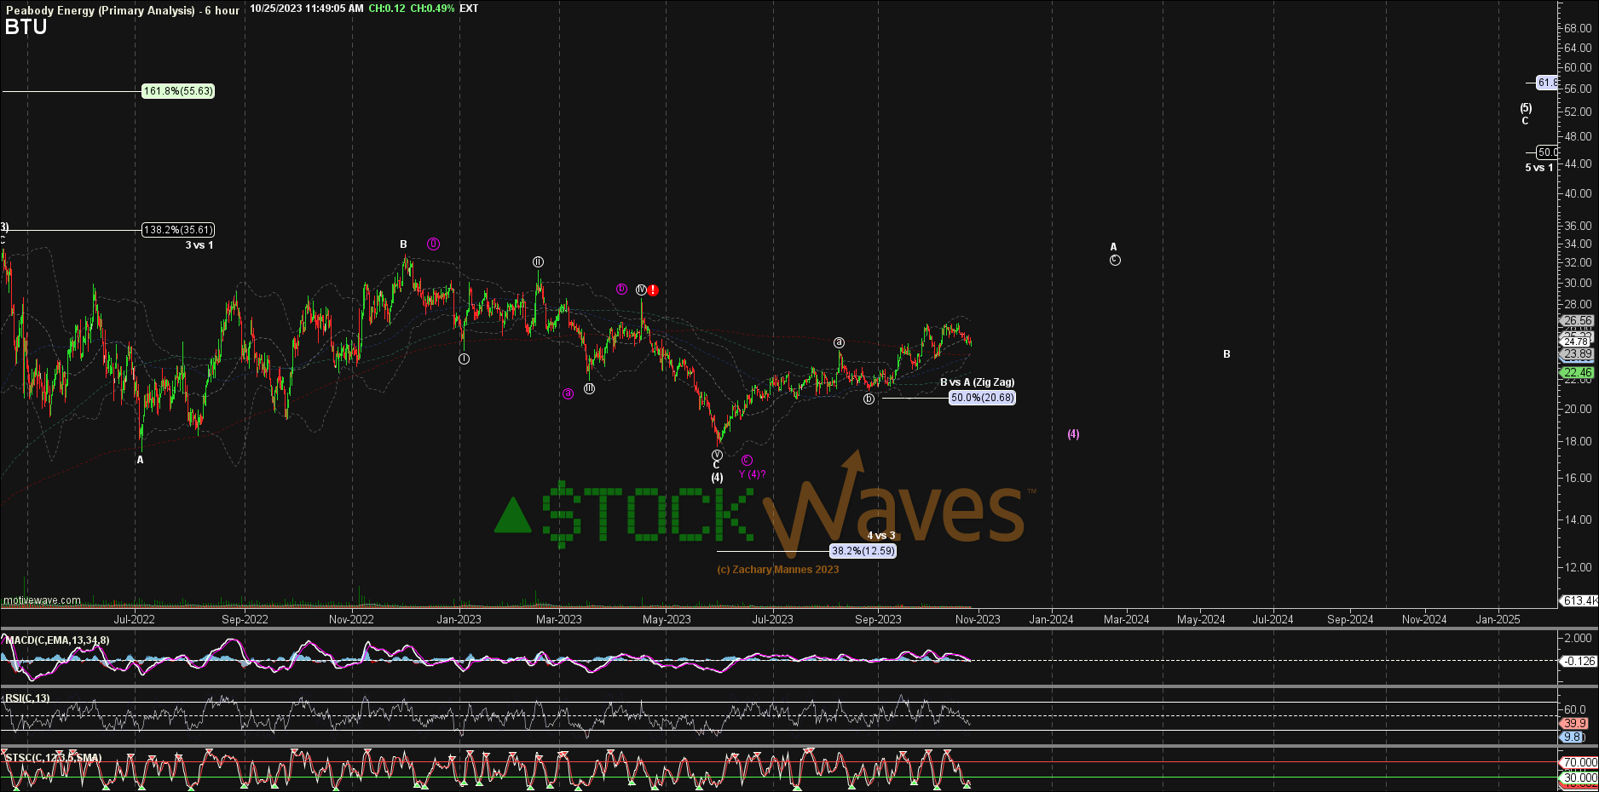This screenshot has height=792, width=1599.
Task: Click the CH:0.49% change readout
Action: [x=432, y=9]
